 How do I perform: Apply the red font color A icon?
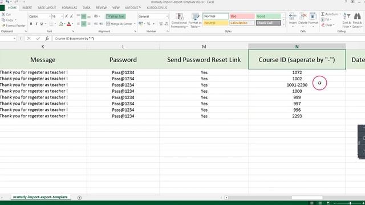pyautogui.click(x=68, y=24)
